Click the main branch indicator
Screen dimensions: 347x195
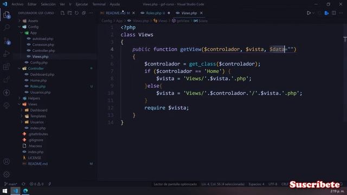click(x=11, y=184)
